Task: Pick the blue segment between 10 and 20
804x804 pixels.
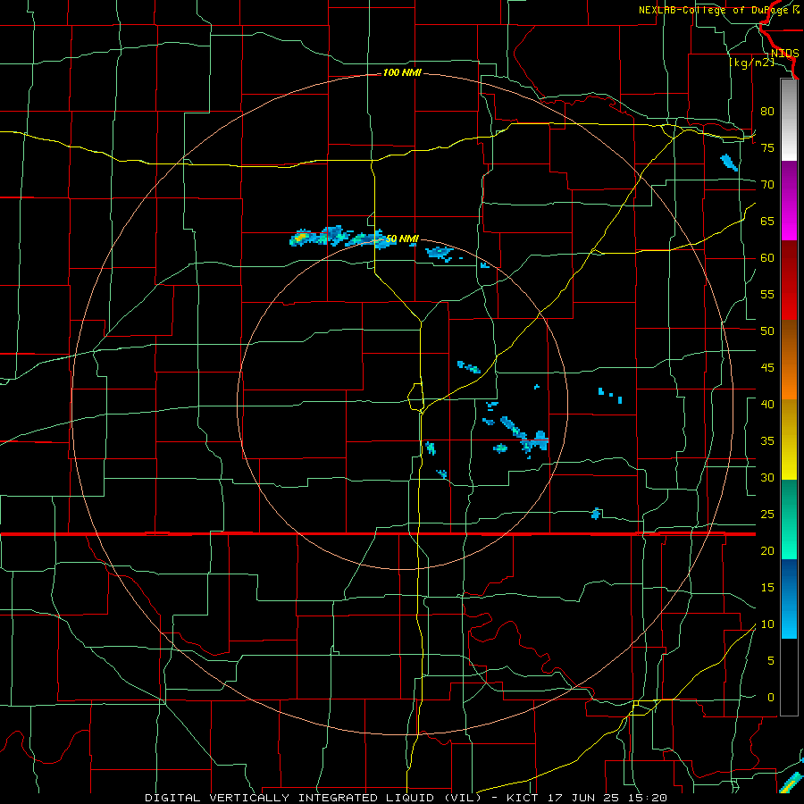Action: (x=789, y=599)
